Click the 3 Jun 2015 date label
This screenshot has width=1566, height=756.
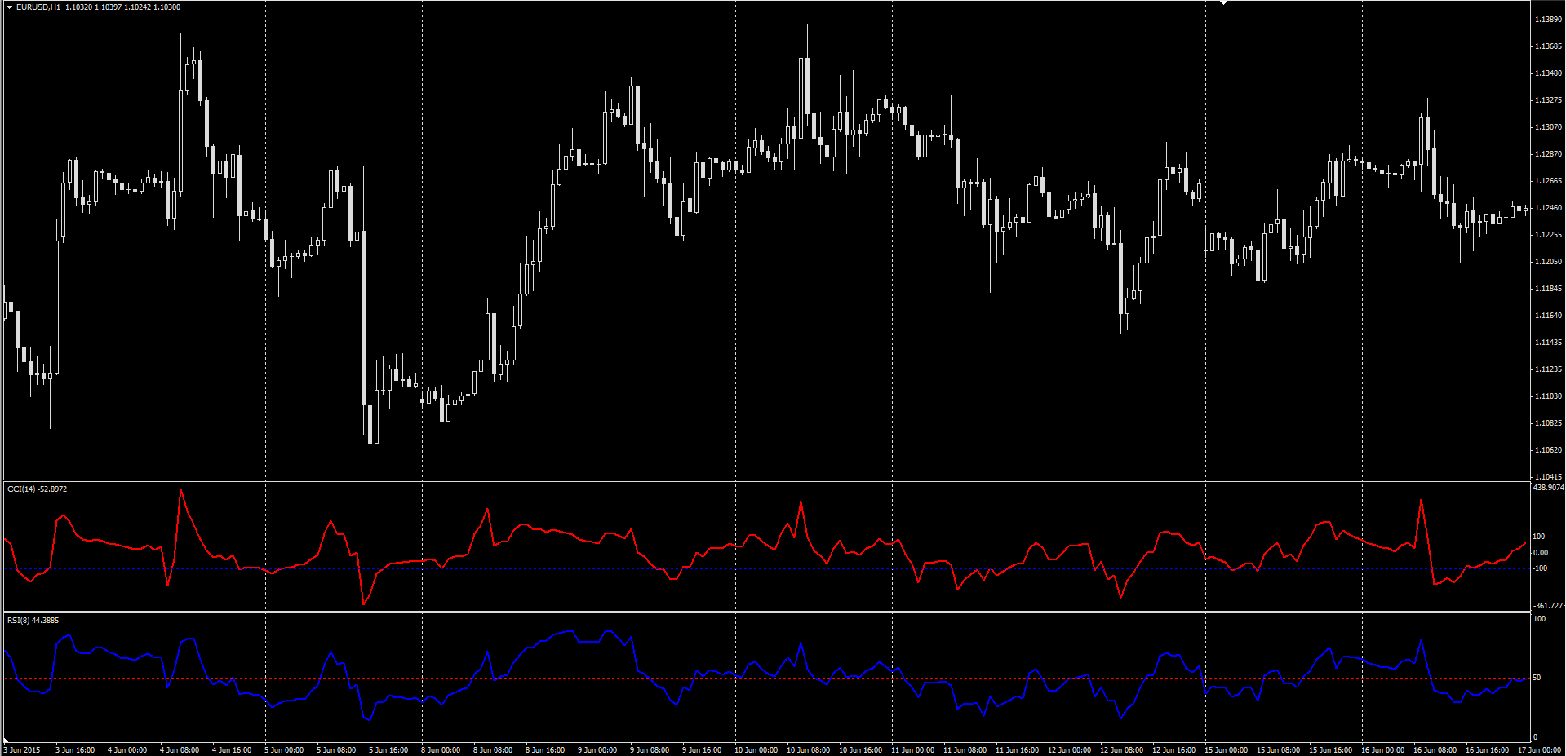22,750
